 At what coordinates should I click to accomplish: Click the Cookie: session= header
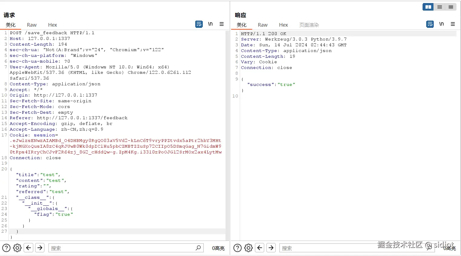click(x=34, y=135)
